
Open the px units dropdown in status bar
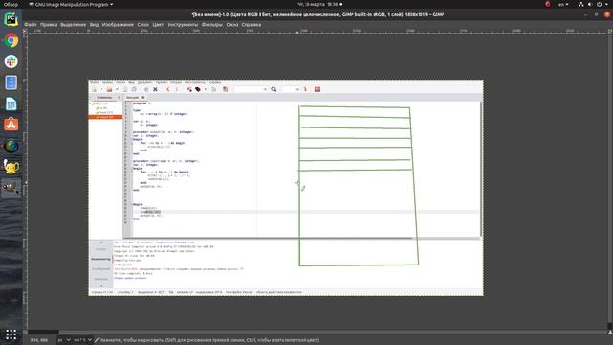click(64, 340)
